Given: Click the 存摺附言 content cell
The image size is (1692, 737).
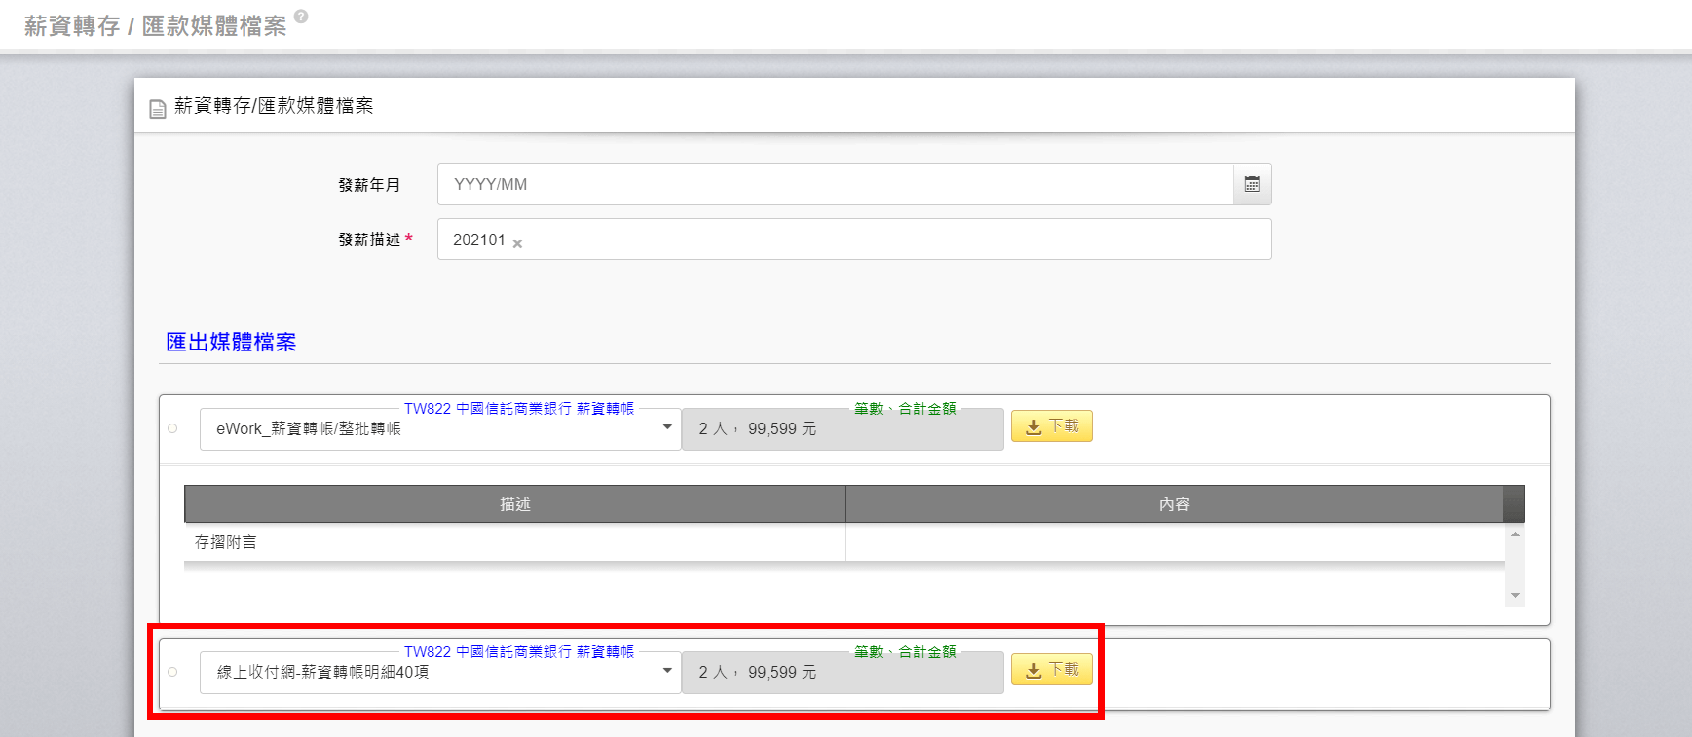Looking at the screenshot, I should pyautogui.click(x=1174, y=542).
